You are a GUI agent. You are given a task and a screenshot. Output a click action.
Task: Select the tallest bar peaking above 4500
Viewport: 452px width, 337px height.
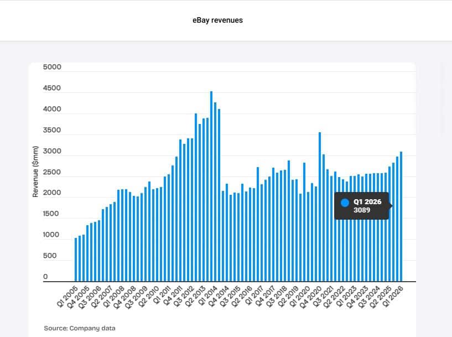point(211,186)
